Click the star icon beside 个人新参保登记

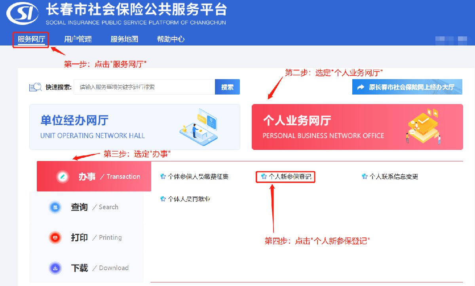point(264,176)
